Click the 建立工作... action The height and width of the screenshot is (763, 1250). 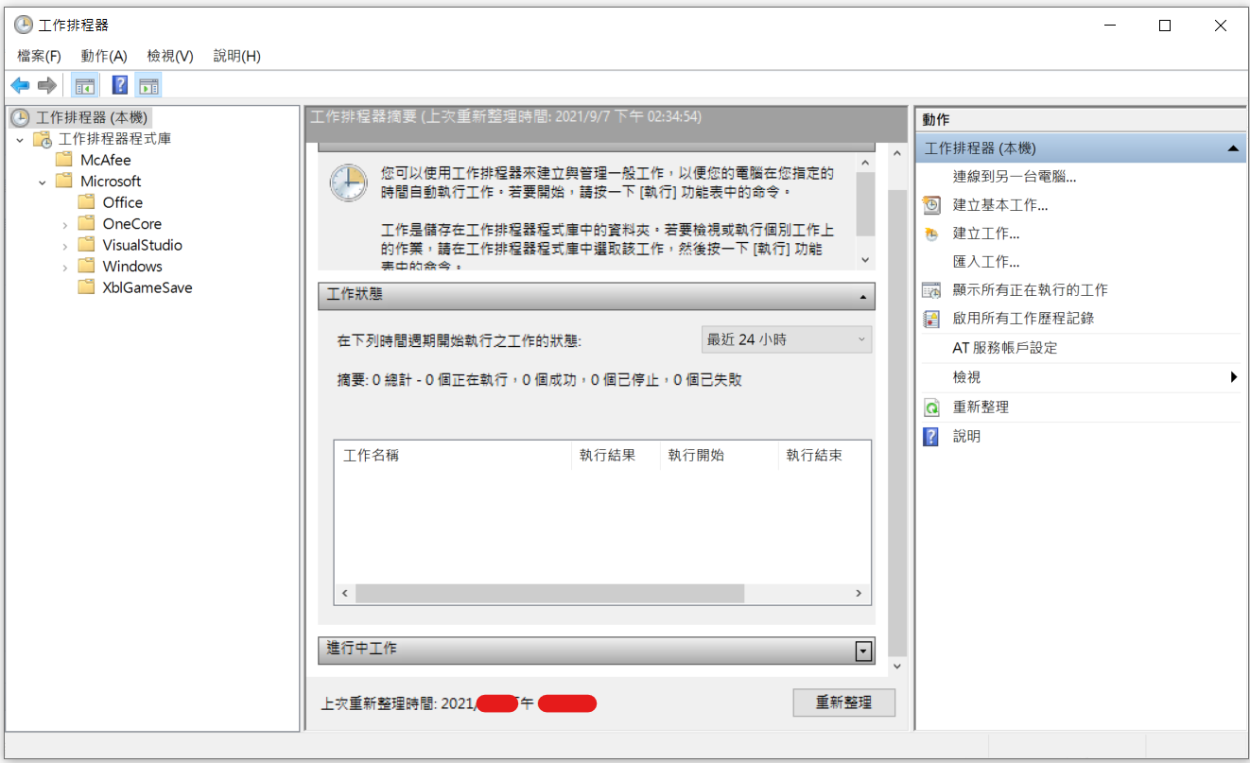(986, 234)
